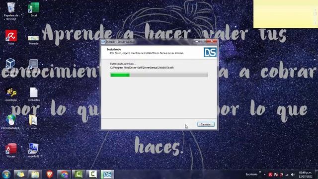Click the 'Extrayendo archivos...' status text

(123, 64)
